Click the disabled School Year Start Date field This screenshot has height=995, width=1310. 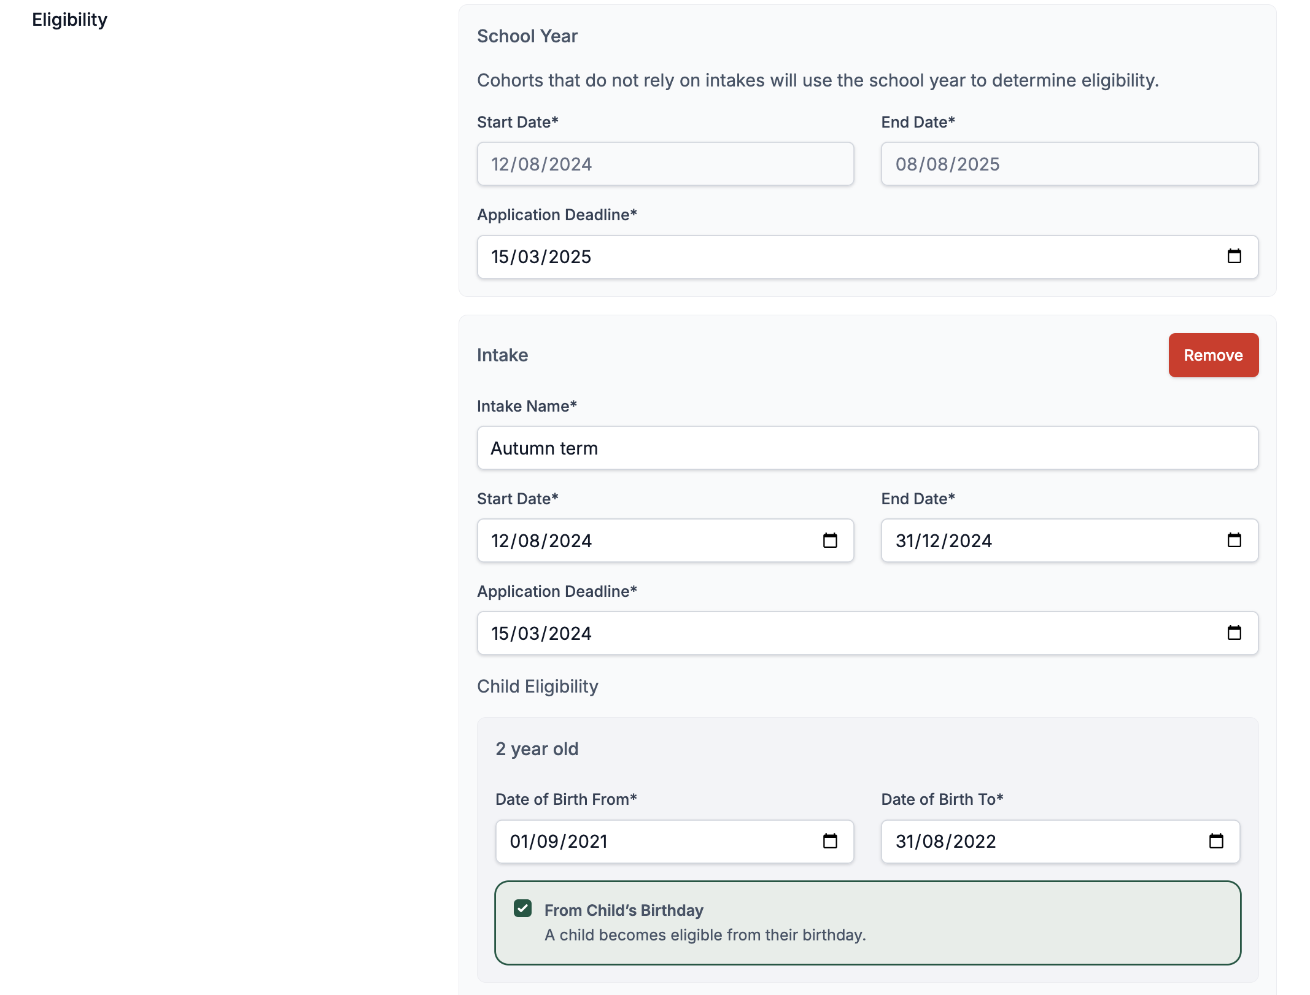tap(665, 164)
